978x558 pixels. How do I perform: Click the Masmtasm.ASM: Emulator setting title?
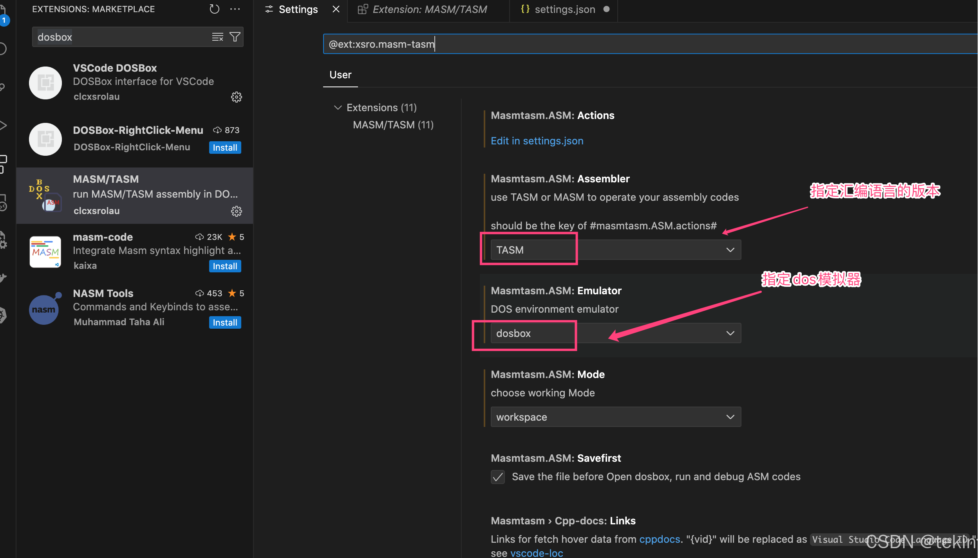click(556, 291)
